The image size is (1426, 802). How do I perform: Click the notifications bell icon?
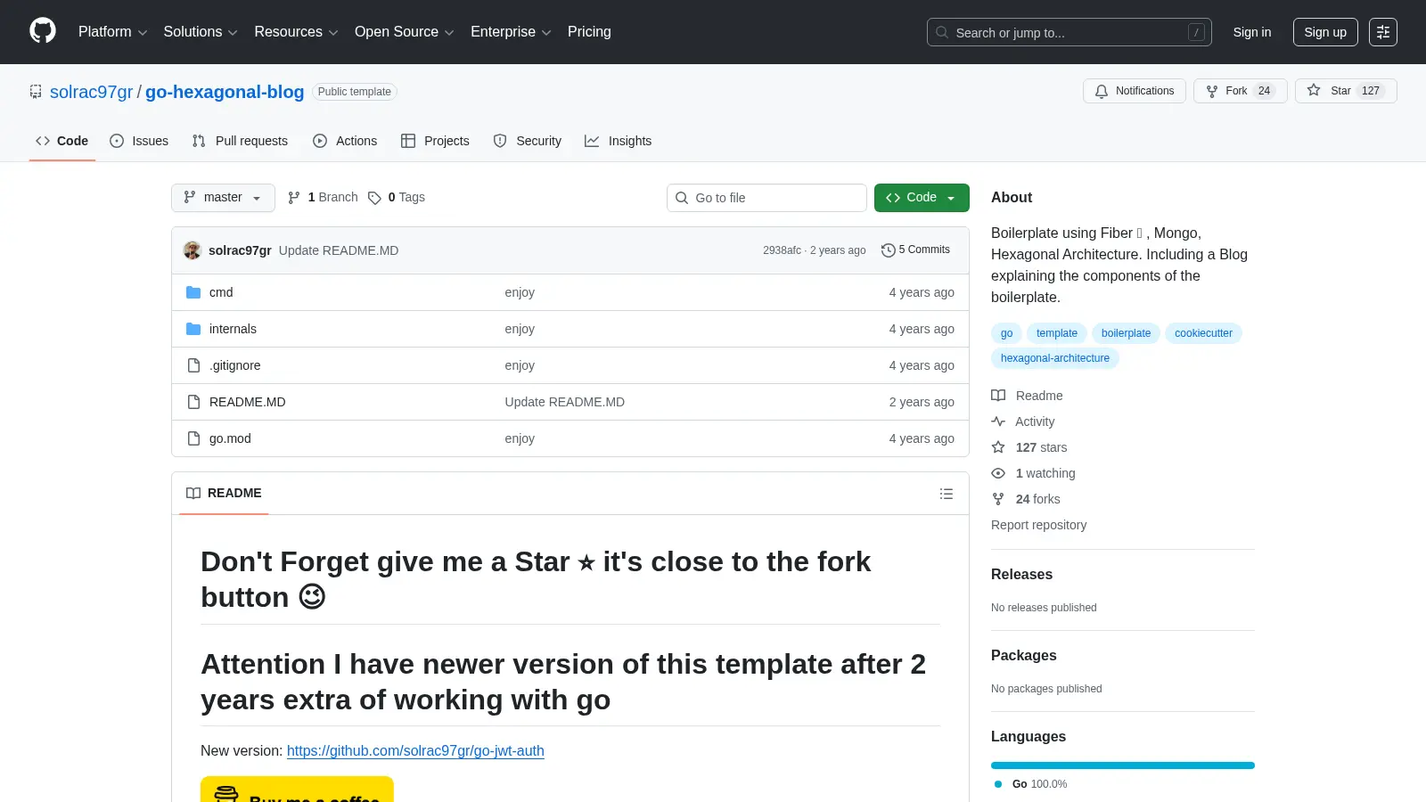(1102, 91)
